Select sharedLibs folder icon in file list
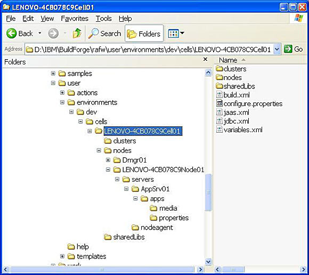Image resolution: width=309 pixels, height=275 pixels. coord(219,86)
